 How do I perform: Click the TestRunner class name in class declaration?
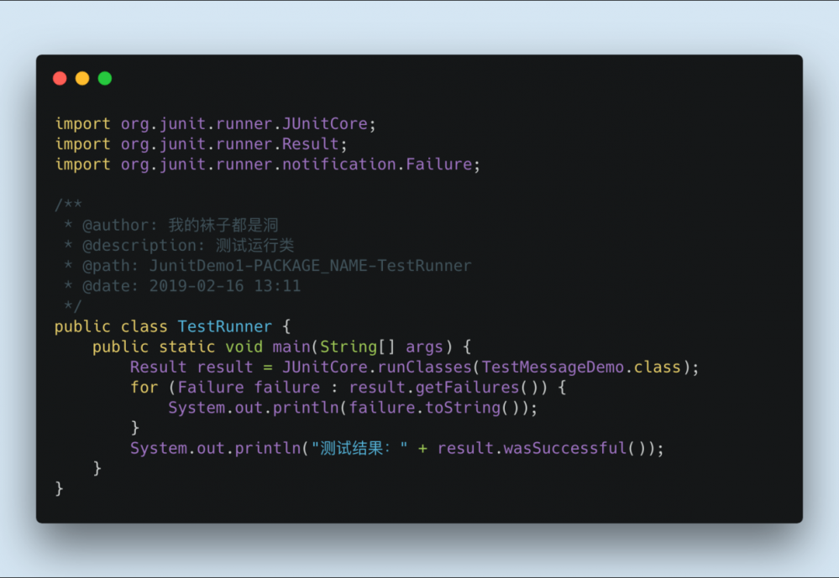click(224, 326)
